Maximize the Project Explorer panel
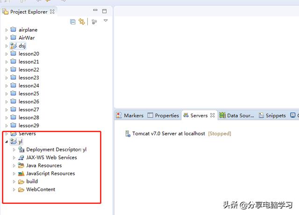 pyautogui.click(x=104, y=11)
